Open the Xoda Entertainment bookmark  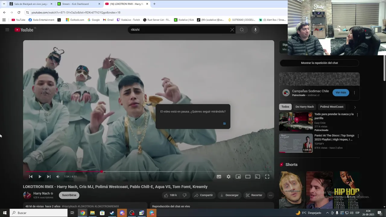click(x=41, y=20)
